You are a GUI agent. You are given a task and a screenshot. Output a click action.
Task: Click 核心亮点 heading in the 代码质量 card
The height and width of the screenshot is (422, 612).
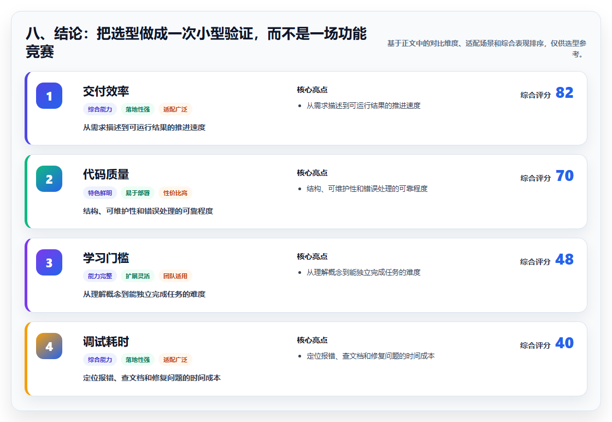312,173
